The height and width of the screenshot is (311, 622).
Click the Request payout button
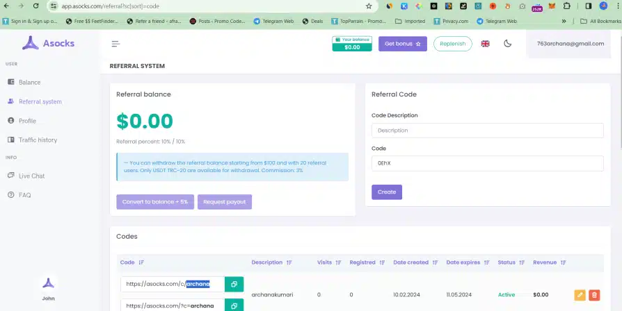[225, 202]
